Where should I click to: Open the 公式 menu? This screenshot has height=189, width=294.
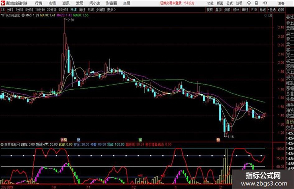230,3
